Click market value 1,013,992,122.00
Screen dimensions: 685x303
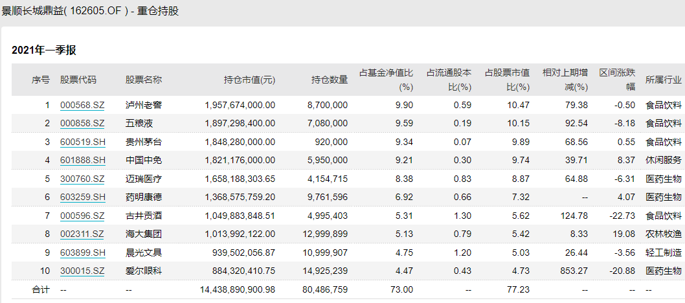coord(240,234)
